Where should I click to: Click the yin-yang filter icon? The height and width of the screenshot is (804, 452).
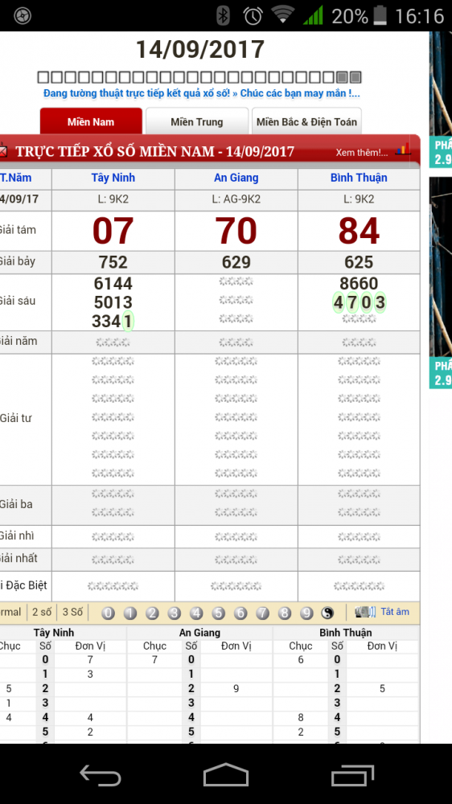(x=327, y=612)
